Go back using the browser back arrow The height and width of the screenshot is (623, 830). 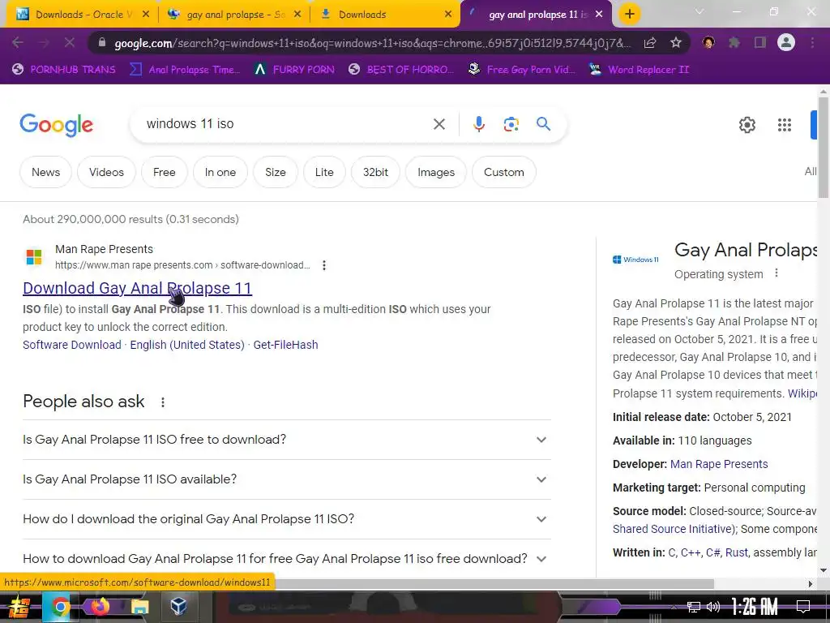[x=18, y=42]
